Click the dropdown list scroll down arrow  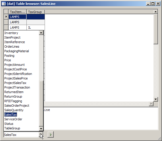click(41, 129)
